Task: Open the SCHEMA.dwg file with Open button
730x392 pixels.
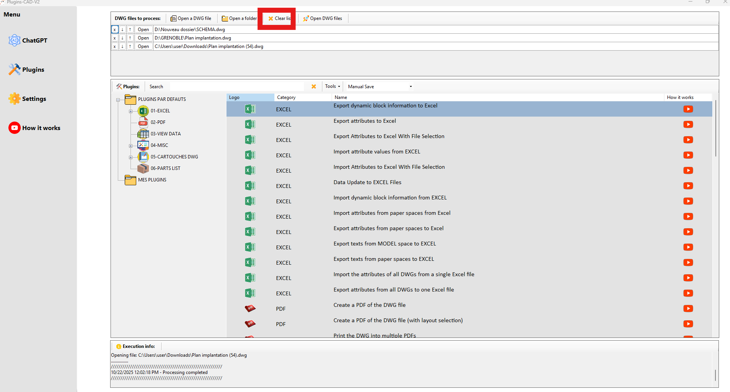Action: (x=143, y=30)
